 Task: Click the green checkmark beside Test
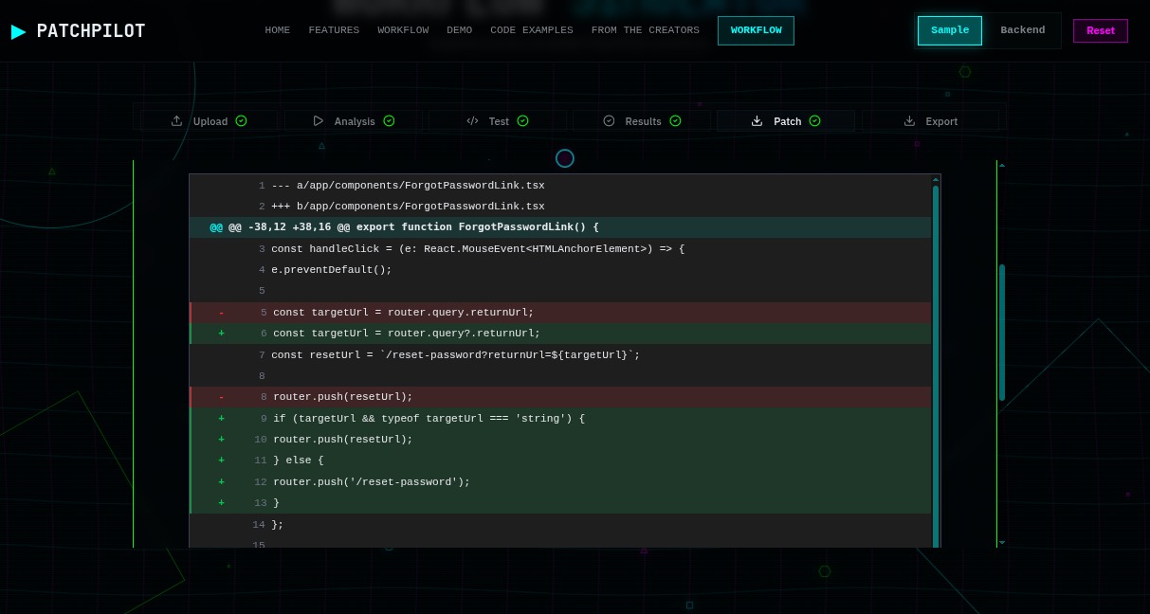522,121
